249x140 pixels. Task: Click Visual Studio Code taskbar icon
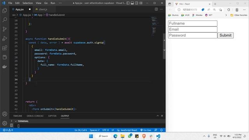[x=158, y=136]
